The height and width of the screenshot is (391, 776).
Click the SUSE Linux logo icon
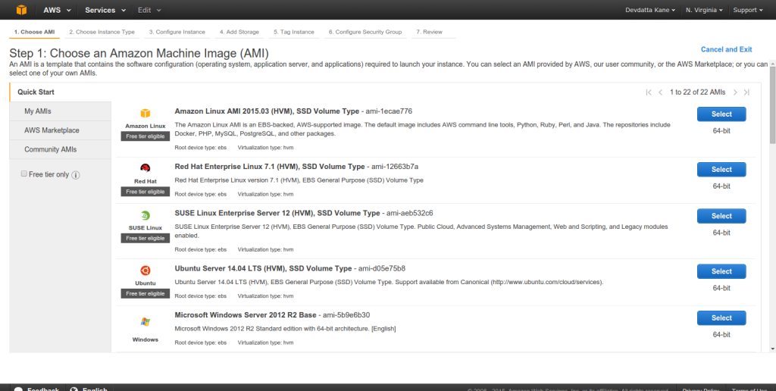coord(145,214)
